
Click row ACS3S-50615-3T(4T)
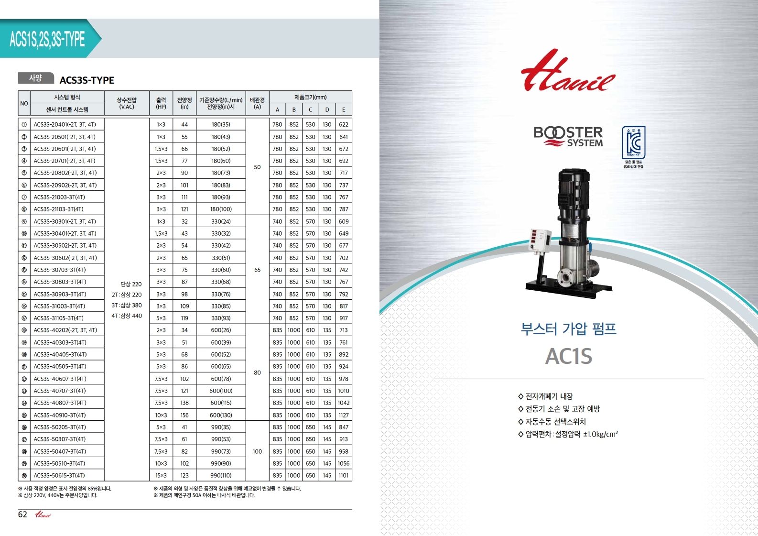click(185, 475)
